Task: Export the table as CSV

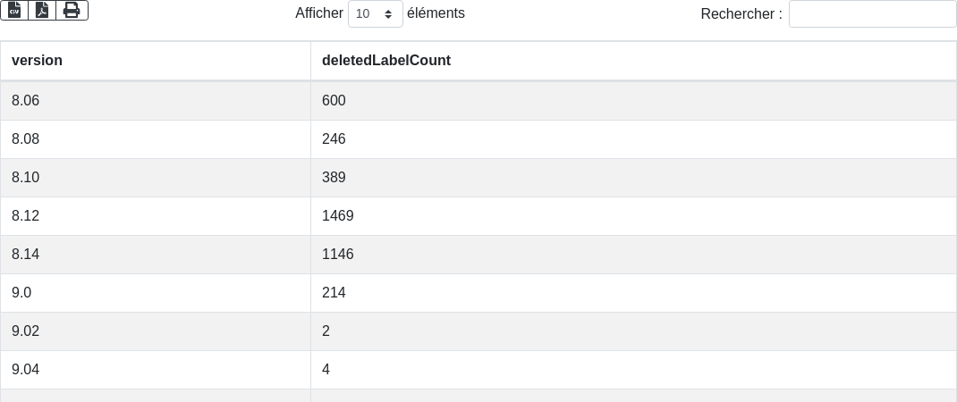Action: [x=14, y=10]
